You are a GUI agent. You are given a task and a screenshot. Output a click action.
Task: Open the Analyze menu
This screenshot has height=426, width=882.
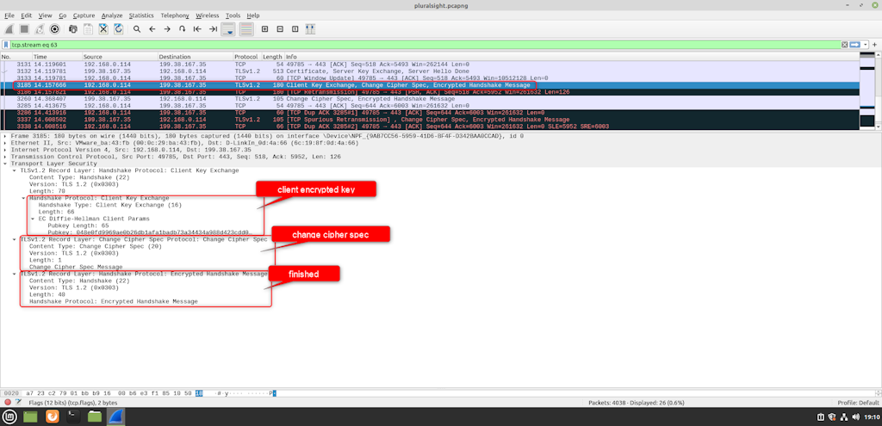[112, 15]
